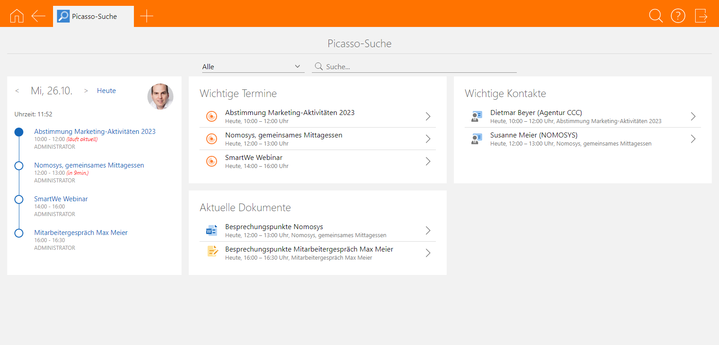Open the Alle filter dropdown
Screen dimensions: 719x345
point(253,66)
